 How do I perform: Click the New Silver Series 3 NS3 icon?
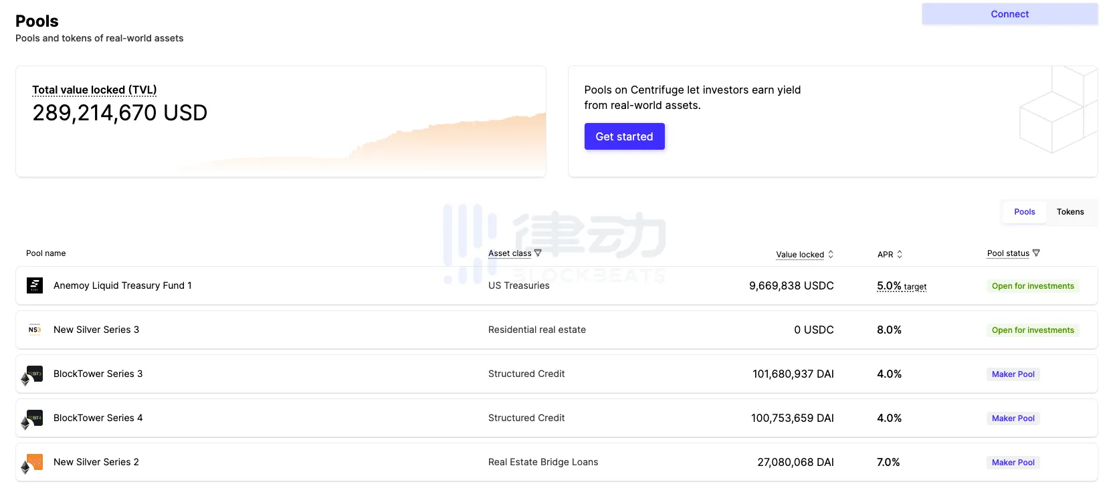(x=35, y=330)
